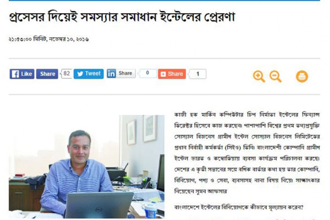Viewport: 330px width, 220px height.
Task: Click the orange share count showing 1
Action: pyautogui.click(x=197, y=74)
